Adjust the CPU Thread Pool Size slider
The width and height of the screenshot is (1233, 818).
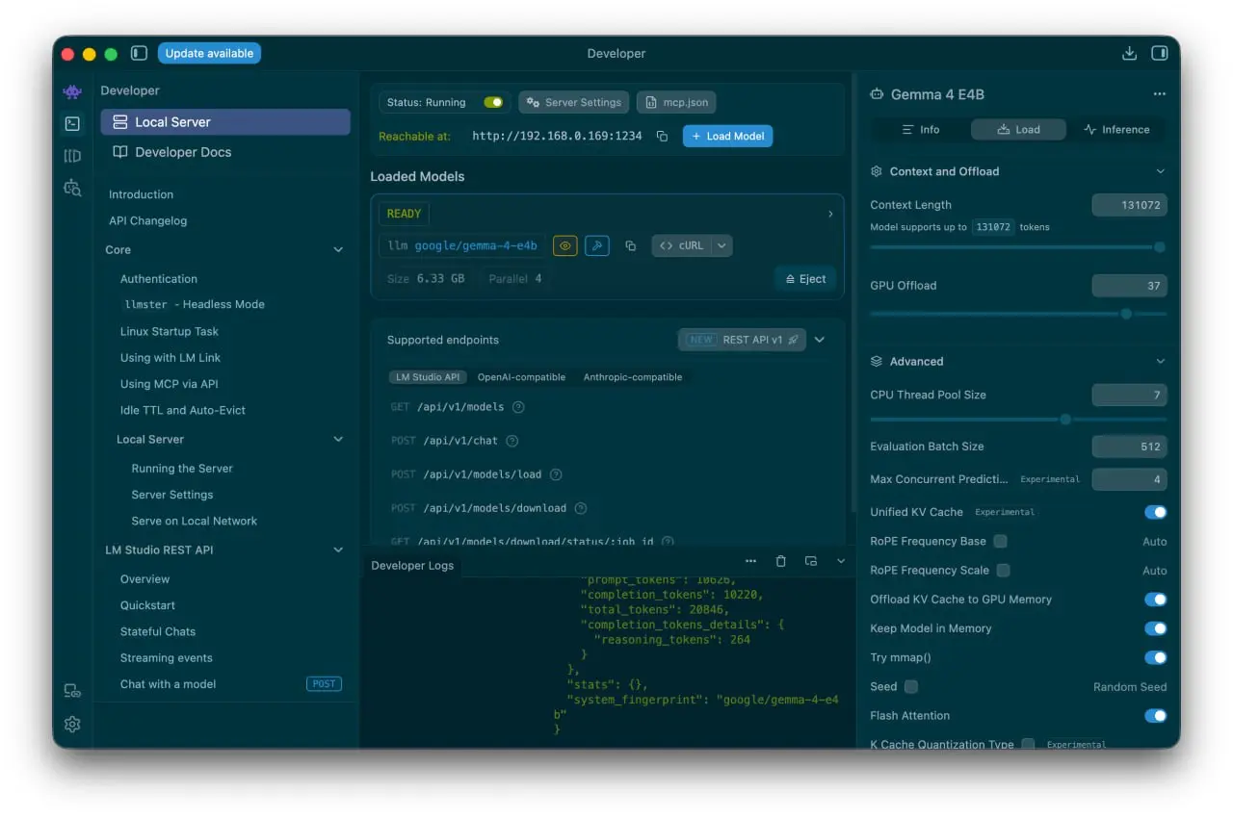point(1065,420)
